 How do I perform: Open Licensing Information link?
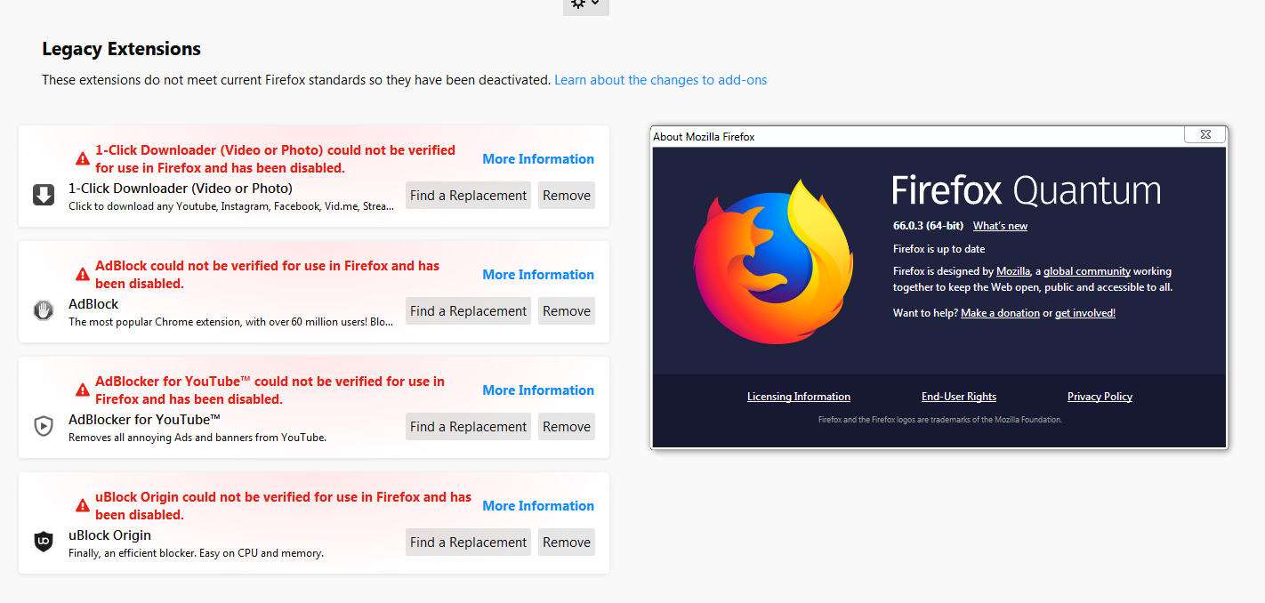click(x=798, y=397)
